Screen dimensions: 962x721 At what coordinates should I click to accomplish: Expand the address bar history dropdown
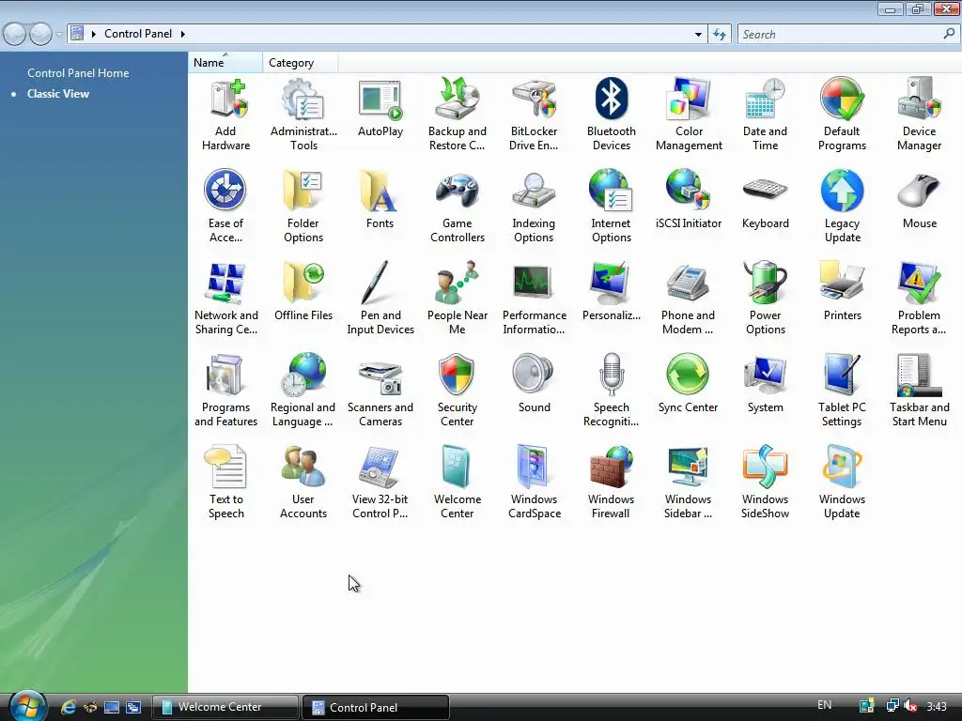click(x=698, y=35)
